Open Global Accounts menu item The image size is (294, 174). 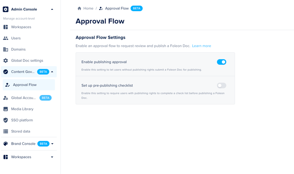tap(24, 98)
